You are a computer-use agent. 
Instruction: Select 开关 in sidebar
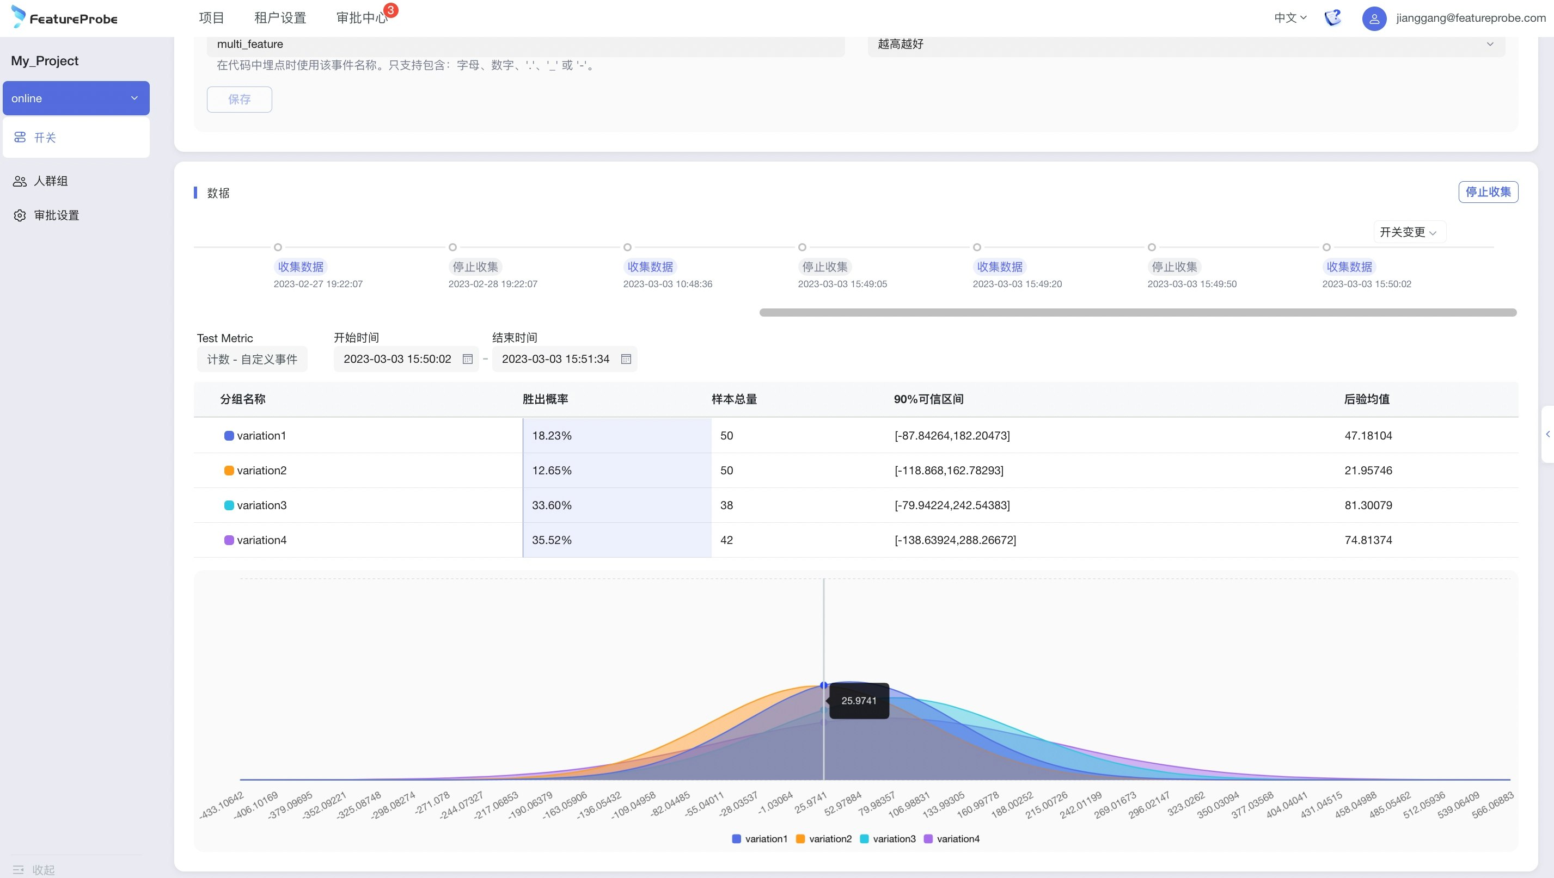click(x=76, y=138)
